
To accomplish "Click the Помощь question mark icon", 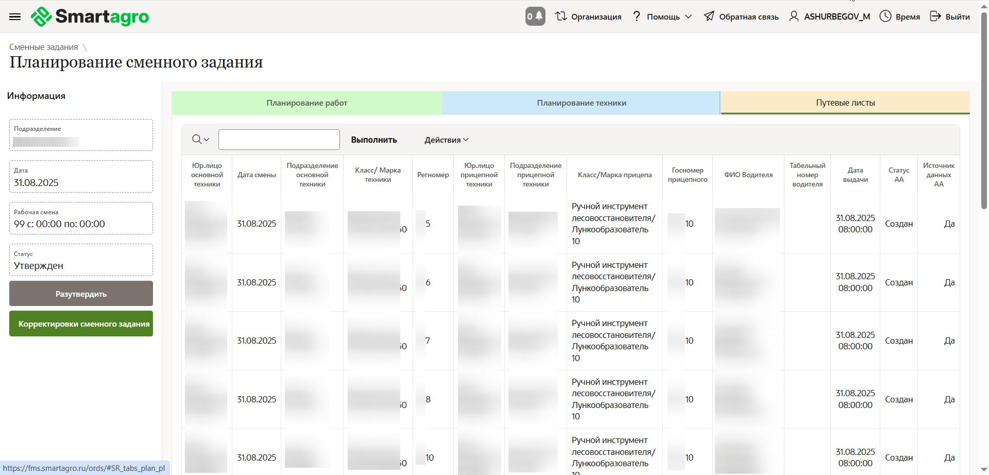I will (x=637, y=16).
